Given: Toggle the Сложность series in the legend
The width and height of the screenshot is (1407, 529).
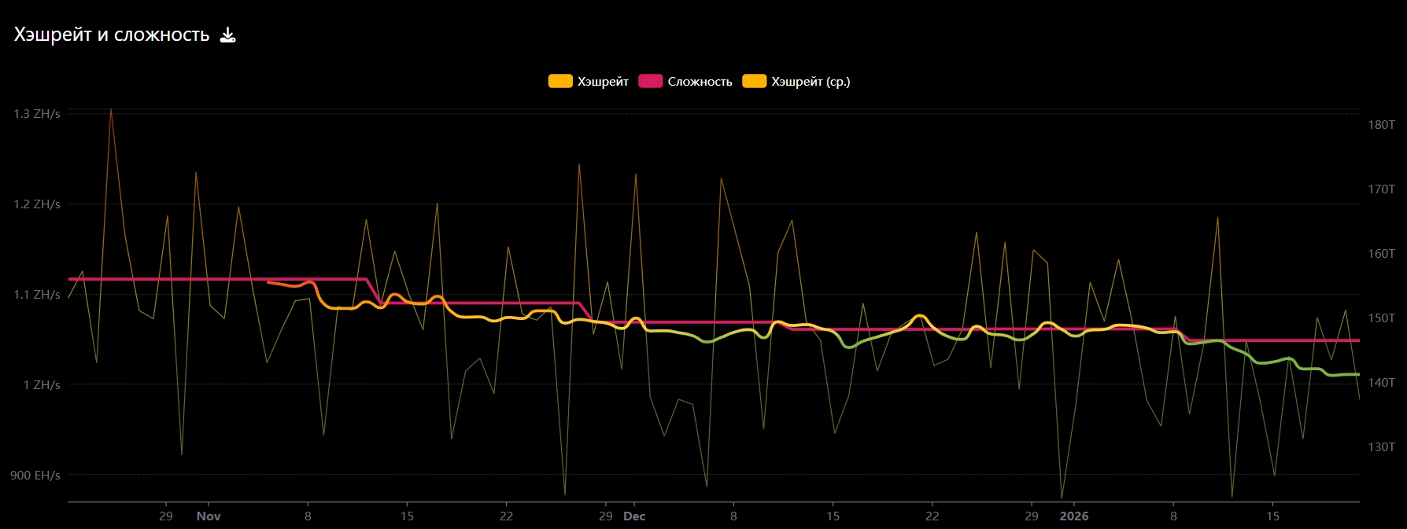Looking at the screenshot, I should pyautogui.click(x=700, y=82).
